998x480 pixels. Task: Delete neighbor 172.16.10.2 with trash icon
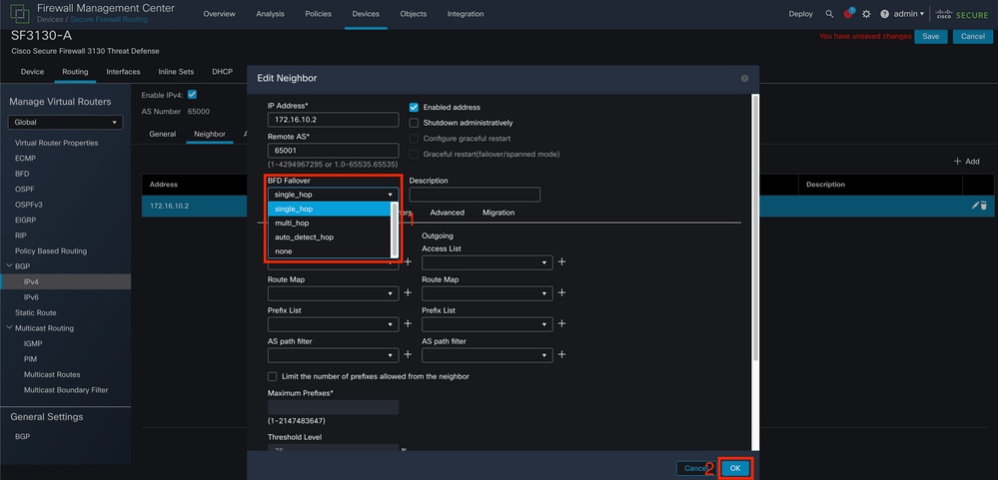pyautogui.click(x=984, y=206)
